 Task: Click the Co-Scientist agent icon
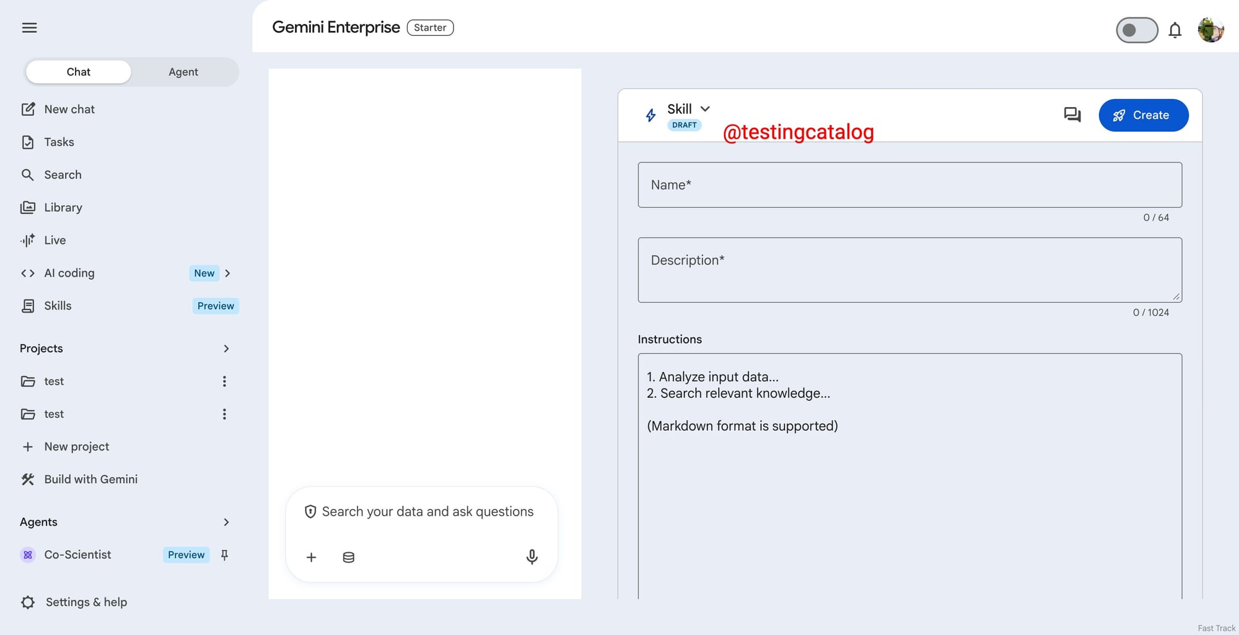coord(28,555)
